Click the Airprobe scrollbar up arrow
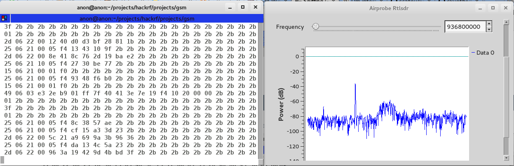514x166 pixels. 506,21
